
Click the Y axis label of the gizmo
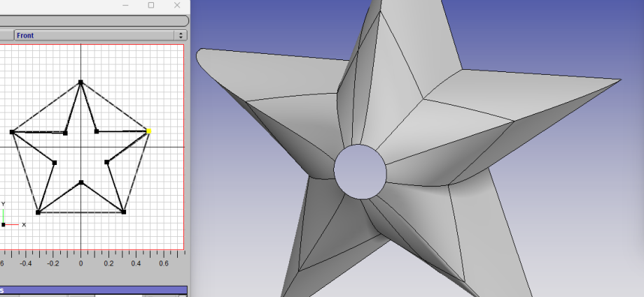click(x=3, y=204)
